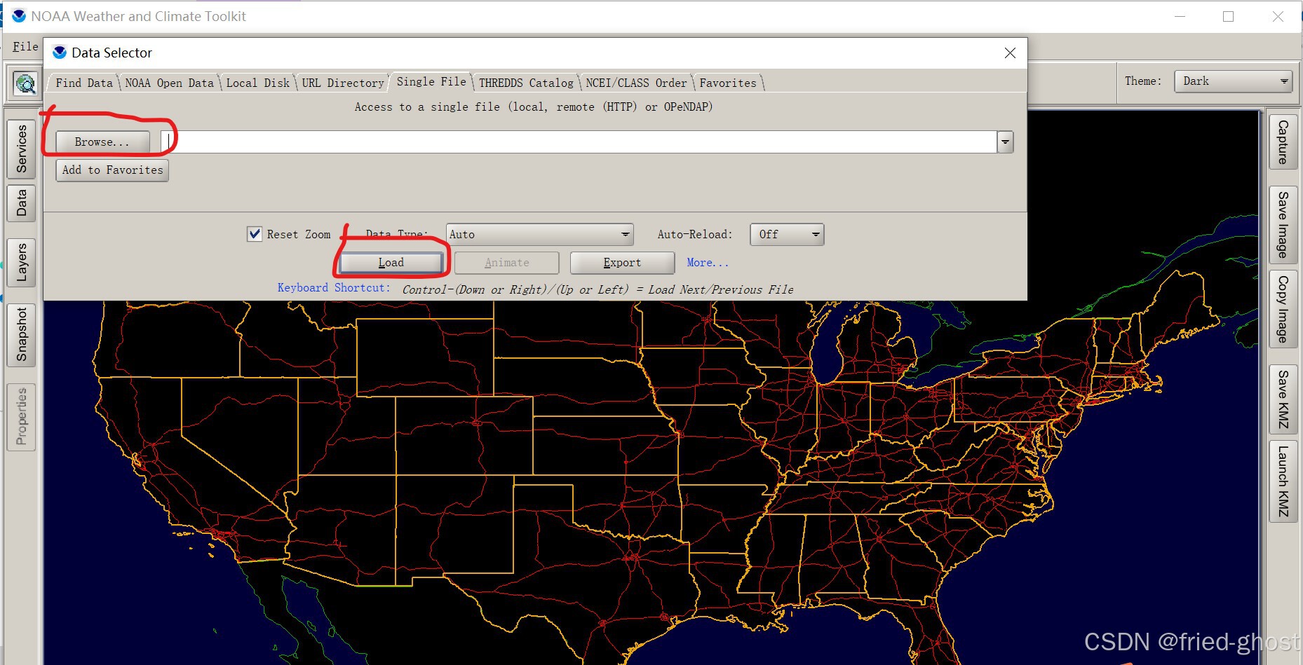Toggle the Reset Zoom checkbox
Viewport: 1303px width, 665px height.
tap(255, 234)
